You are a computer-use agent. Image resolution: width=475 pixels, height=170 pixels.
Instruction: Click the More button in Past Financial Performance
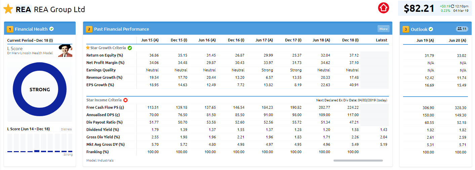383,29
